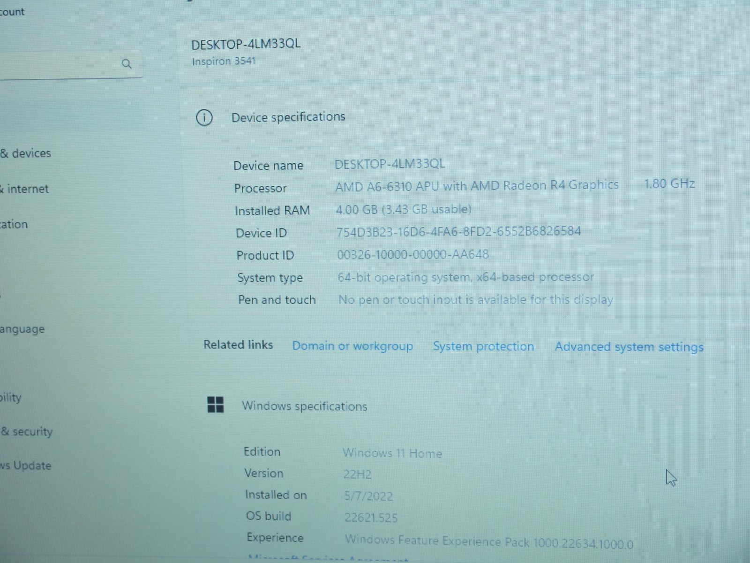
Task: Select the processor value 'AMD A6-6310 APU'
Action: click(387, 187)
